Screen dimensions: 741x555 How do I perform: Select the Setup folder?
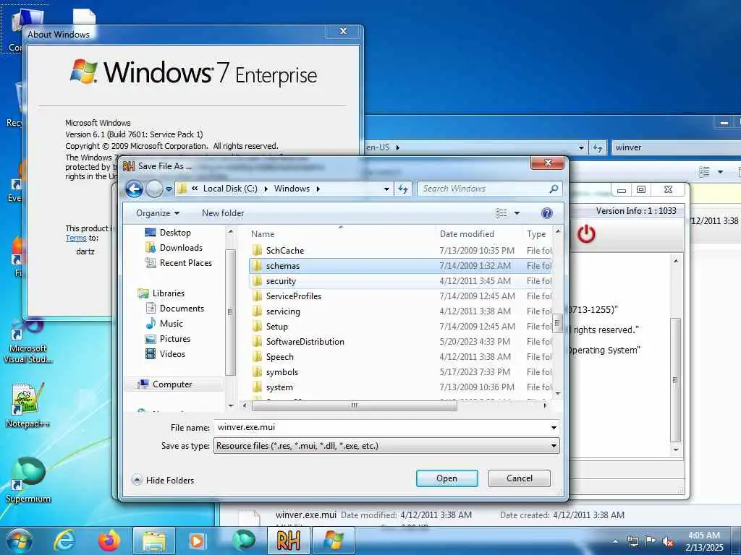click(399, 327)
